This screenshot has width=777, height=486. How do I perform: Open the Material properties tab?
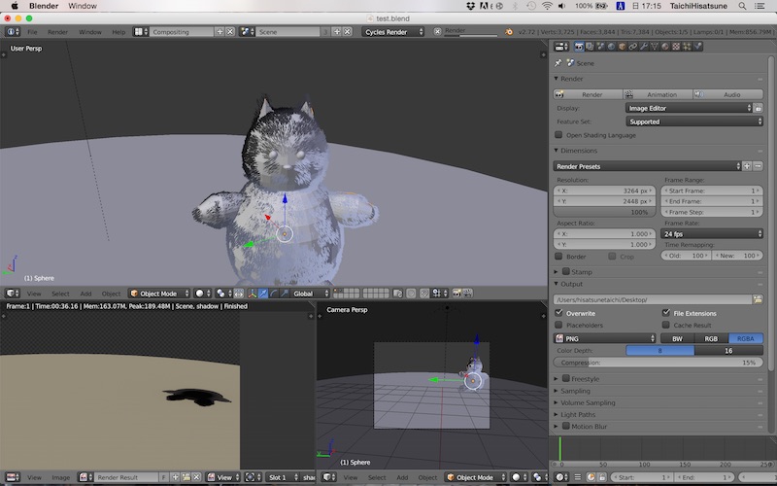point(665,47)
